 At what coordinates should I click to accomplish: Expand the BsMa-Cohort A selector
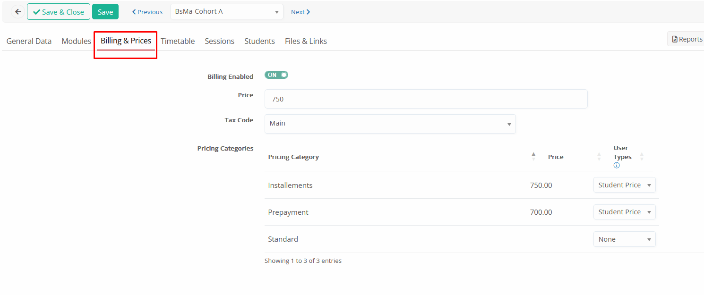click(x=226, y=12)
